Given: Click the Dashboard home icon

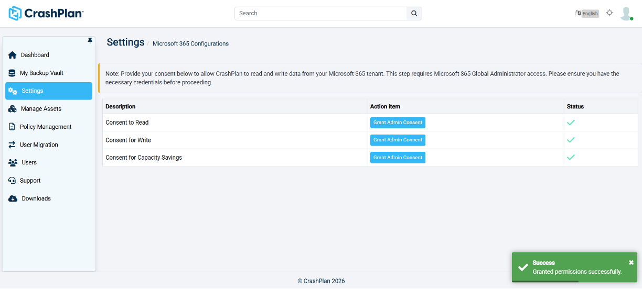Looking at the screenshot, I should click(x=13, y=55).
